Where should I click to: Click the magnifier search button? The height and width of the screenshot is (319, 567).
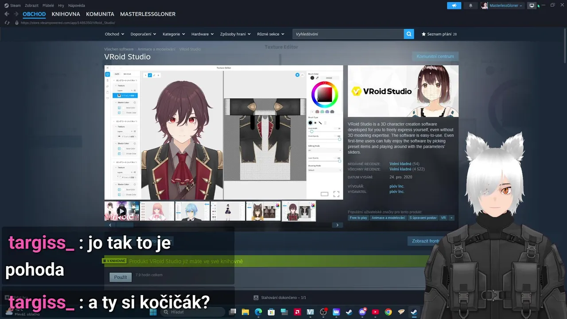tap(409, 34)
